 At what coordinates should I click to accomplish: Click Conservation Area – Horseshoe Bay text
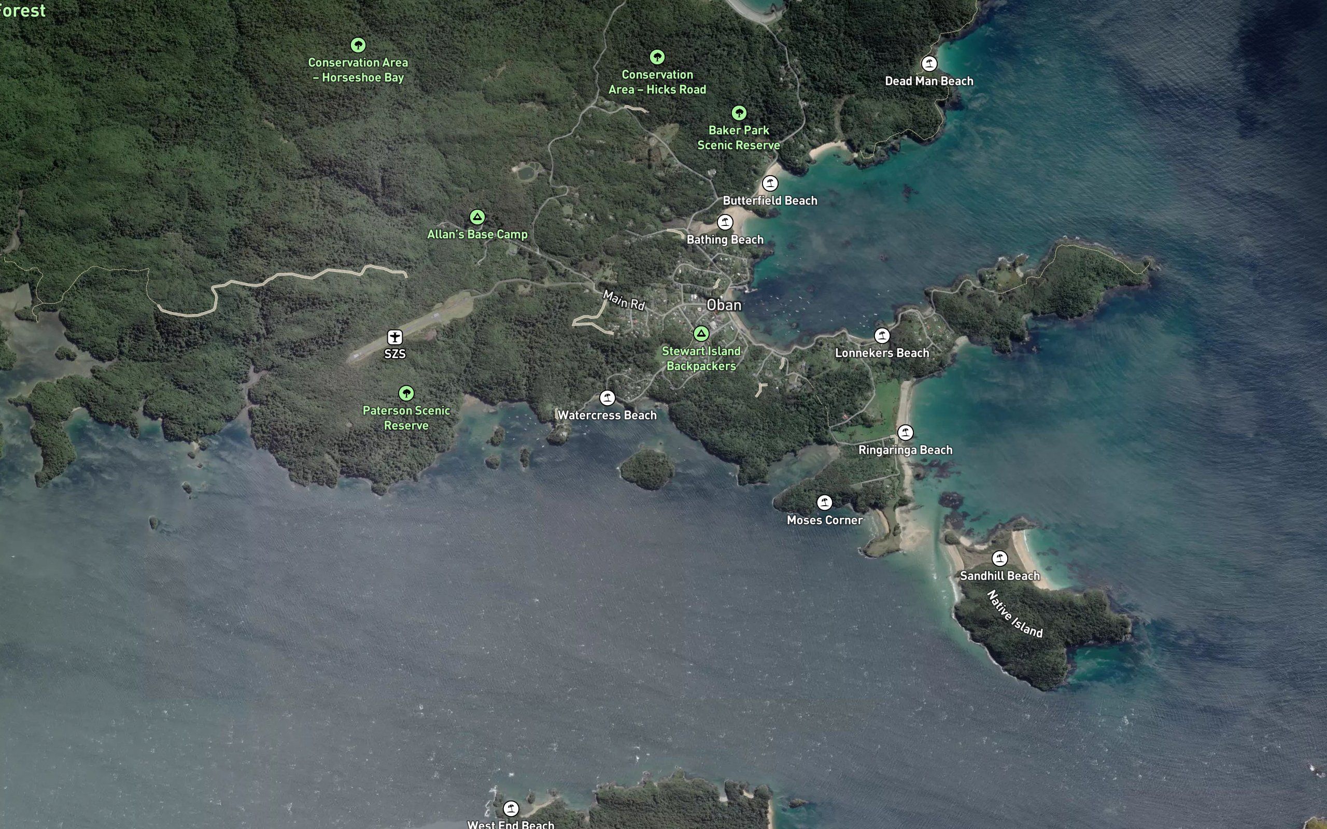[358, 70]
